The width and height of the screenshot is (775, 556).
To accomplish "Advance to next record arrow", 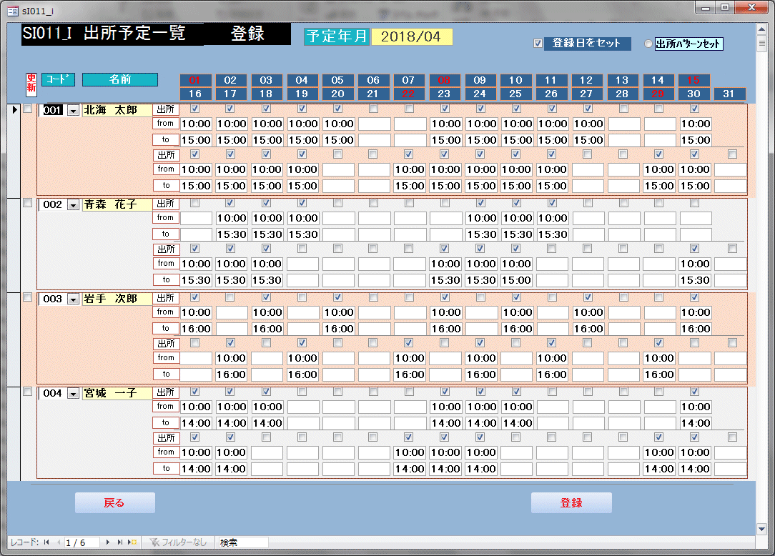I will click(x=109, y=542).
